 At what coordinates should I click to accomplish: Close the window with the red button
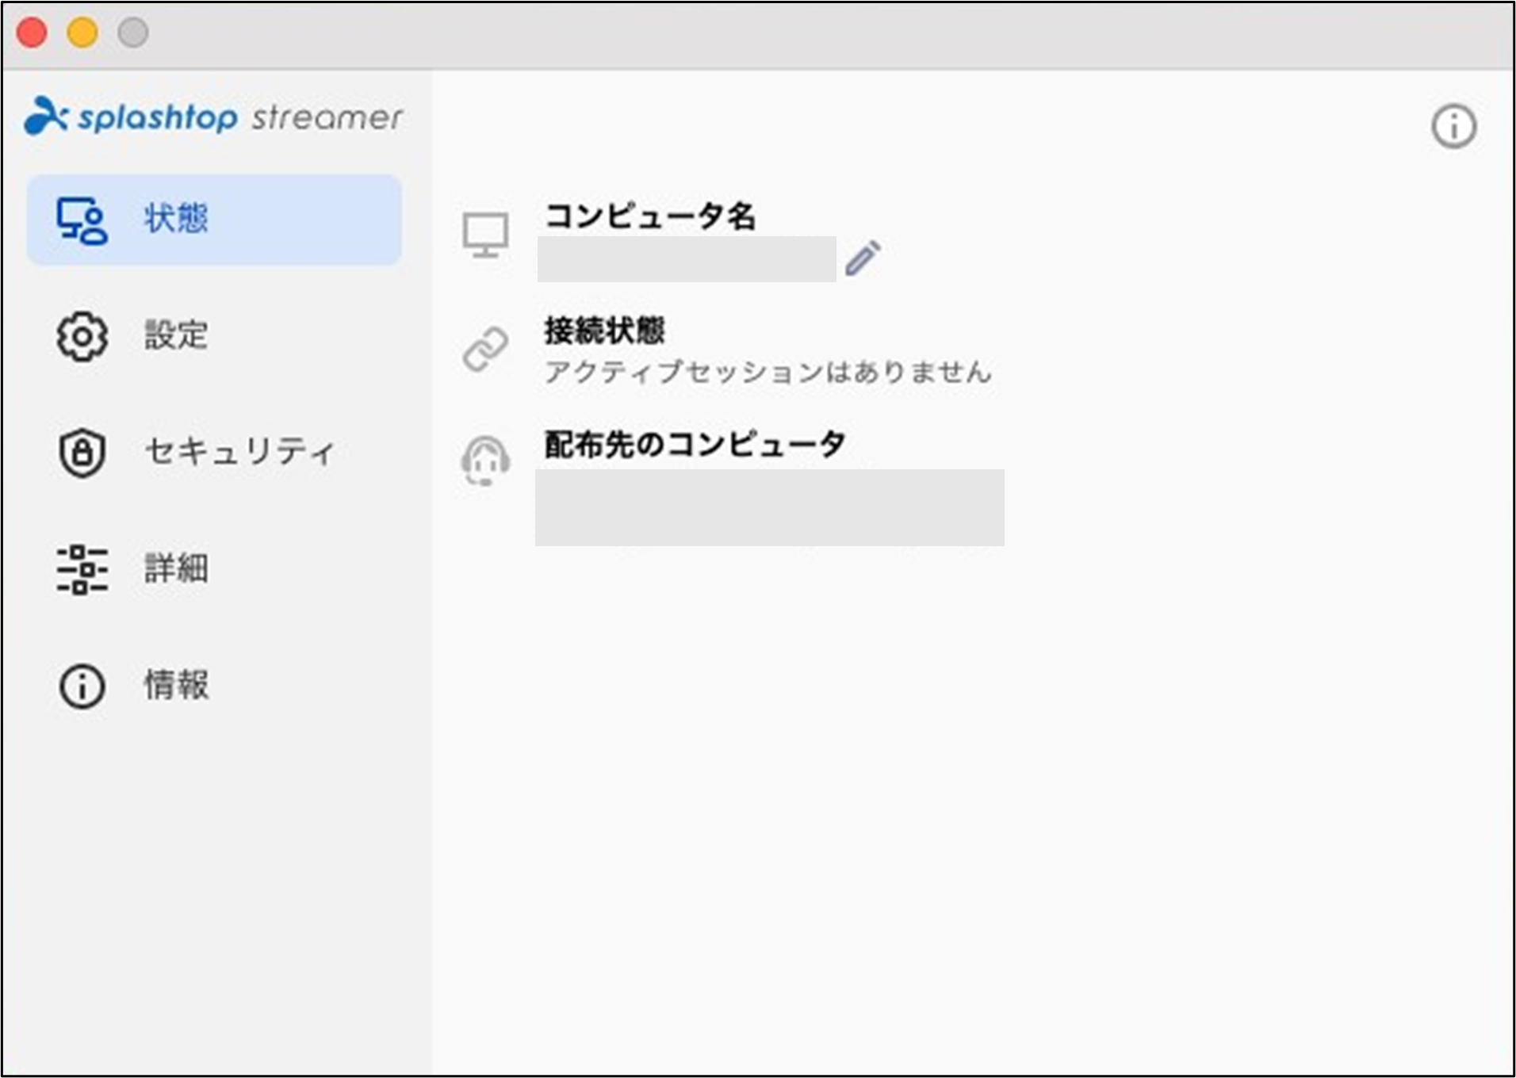(33, 33)
